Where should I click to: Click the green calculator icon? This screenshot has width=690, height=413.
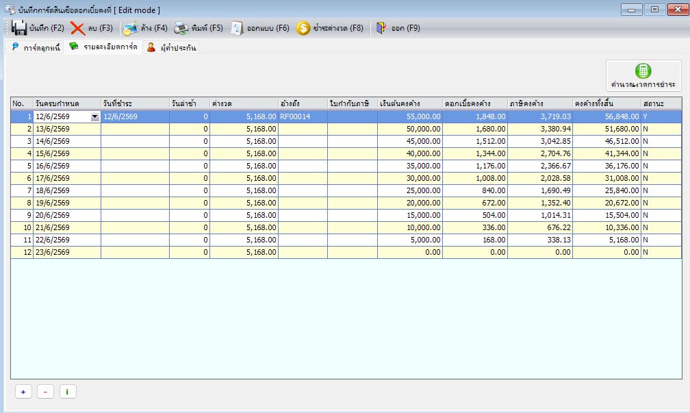tap(643, 71)
